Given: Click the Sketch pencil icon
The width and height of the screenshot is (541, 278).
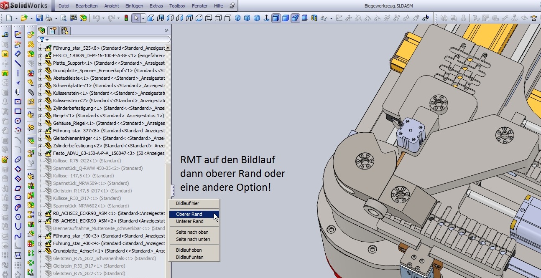Looking at the screenshot, I should [x=18, y=34].
